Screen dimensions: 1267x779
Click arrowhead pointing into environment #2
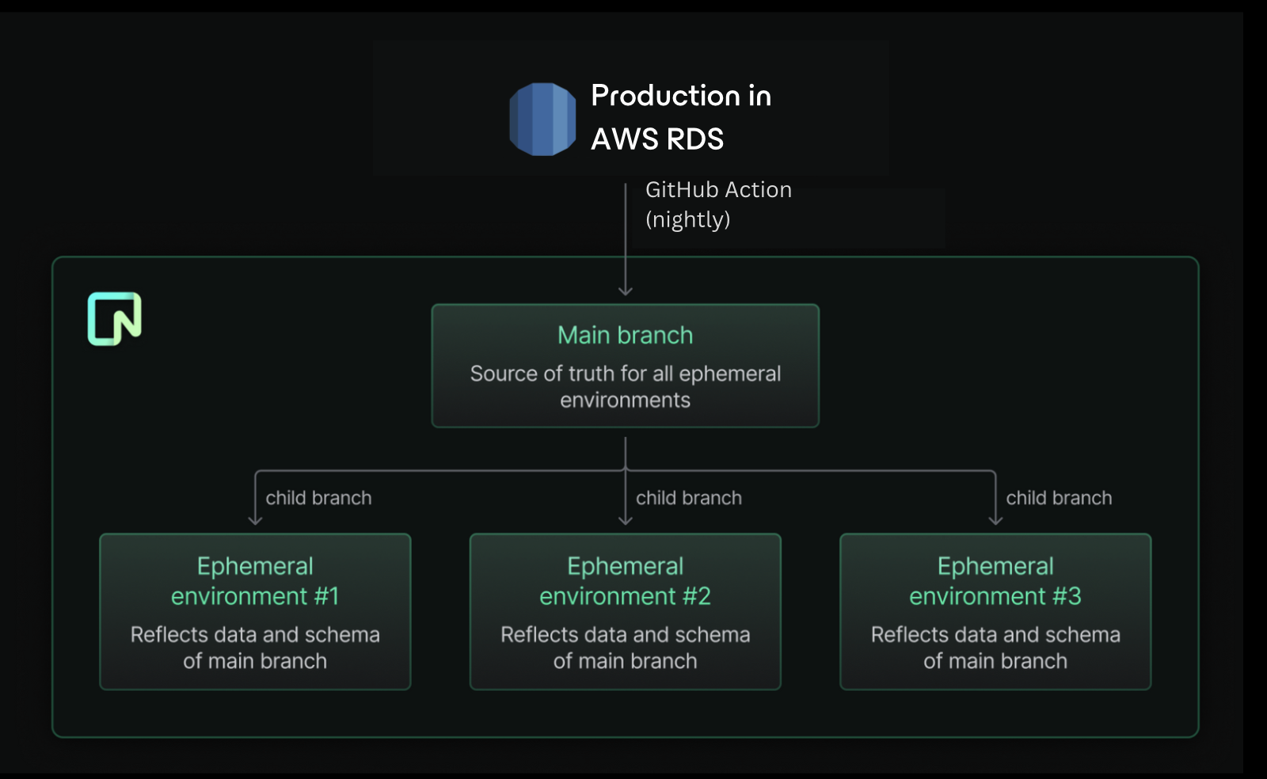[626, 520]
